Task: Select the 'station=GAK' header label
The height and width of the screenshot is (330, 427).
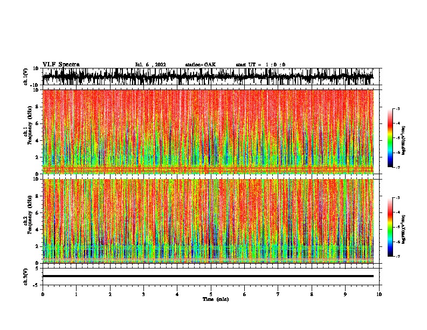Action: [201, 65]
